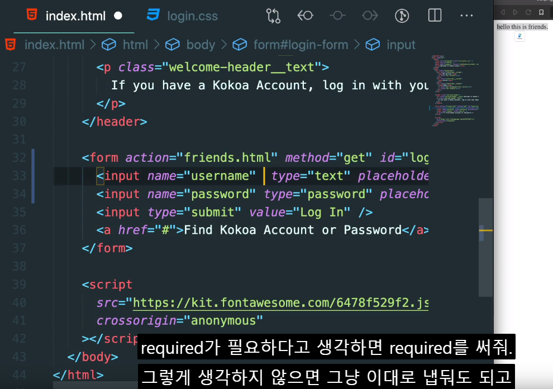This screenshot has height=389, width=553.
Task: Click the middle commit circle toolbar icon
Action: (337, 16)
